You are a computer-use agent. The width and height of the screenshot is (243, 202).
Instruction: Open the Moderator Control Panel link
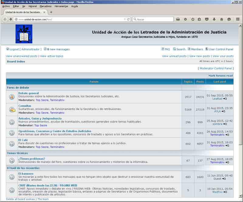pyautogui.click(x=216, y=68)
